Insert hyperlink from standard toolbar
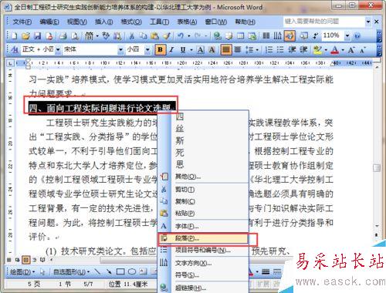 (x=218, y=36)
